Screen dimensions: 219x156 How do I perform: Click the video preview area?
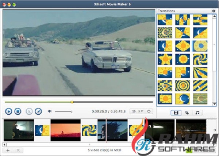(79, 53)
